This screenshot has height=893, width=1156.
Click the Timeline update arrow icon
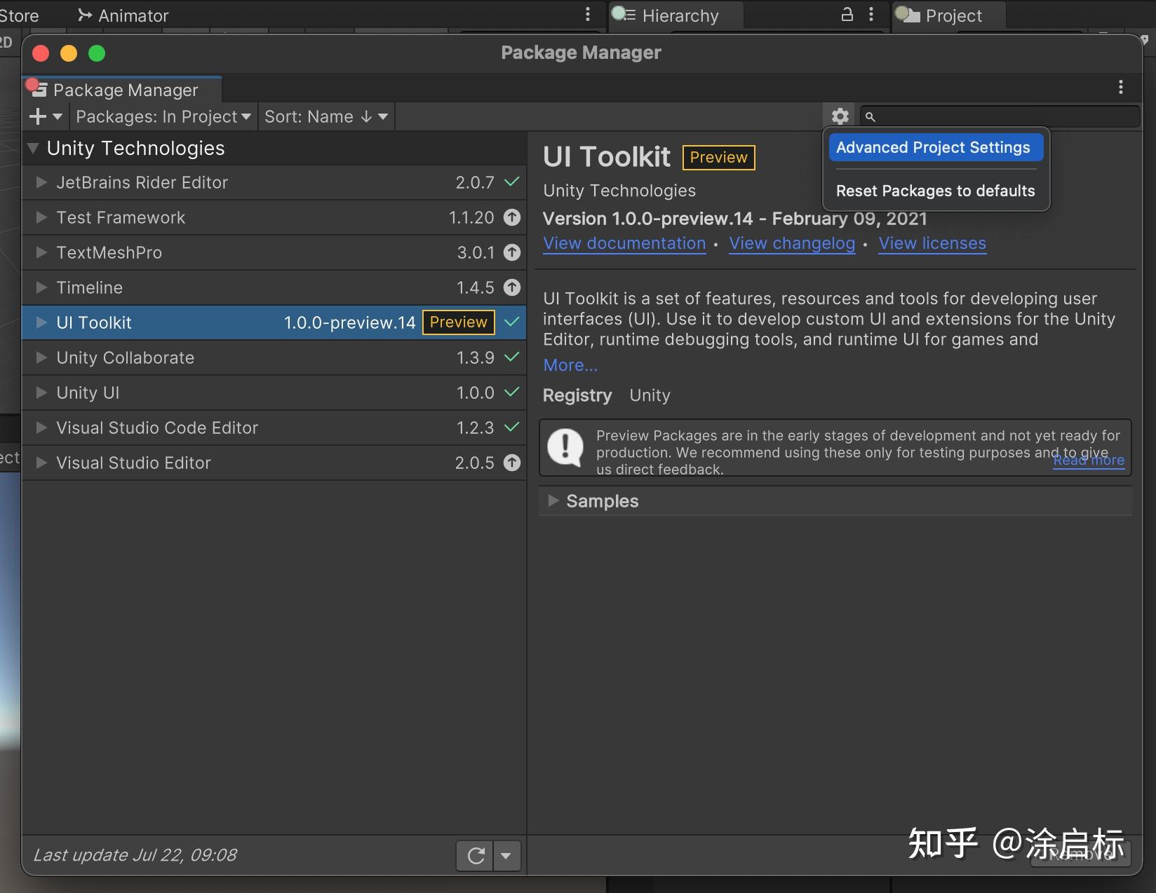[513, 287]
